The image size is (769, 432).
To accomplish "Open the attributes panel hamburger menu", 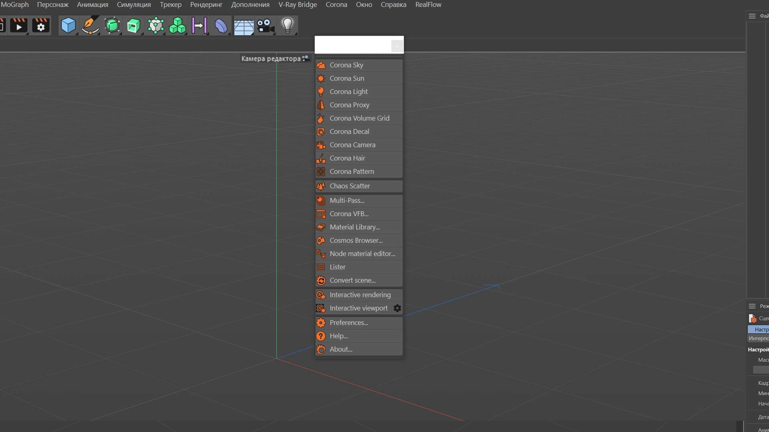I will 752,306.
